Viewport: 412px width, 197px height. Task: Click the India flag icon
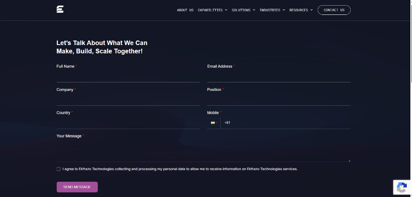[x=213, y=123]
